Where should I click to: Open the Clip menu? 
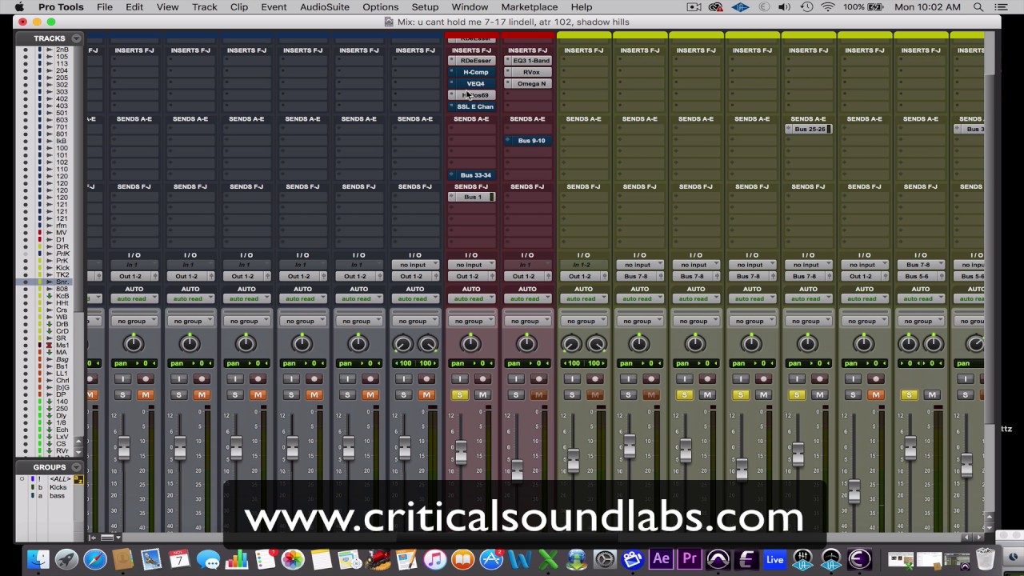coord(239,7)
